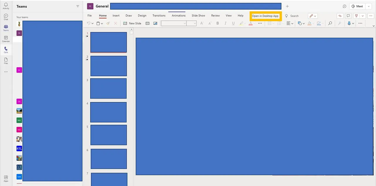Expand the Paste options arrow

[102, 24]
